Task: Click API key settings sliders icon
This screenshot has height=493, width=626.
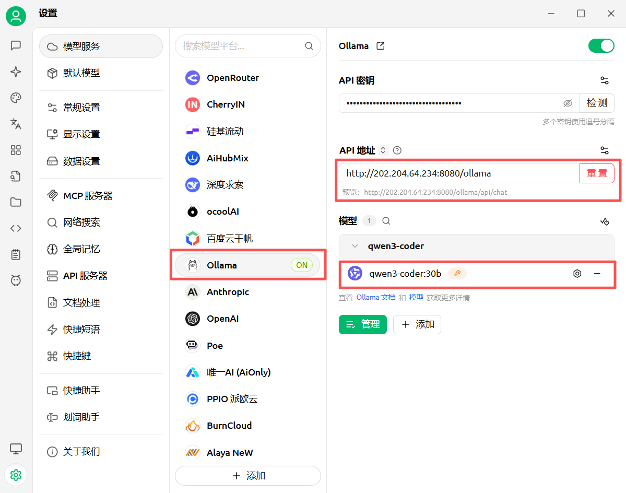Action: pyautogui.click(x=604, y=80)
